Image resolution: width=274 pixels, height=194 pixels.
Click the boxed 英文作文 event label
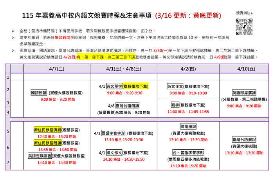tap(175, 86)
